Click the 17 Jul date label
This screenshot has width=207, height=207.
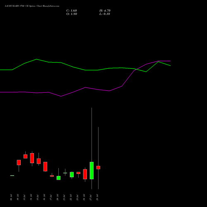point(51,197)
